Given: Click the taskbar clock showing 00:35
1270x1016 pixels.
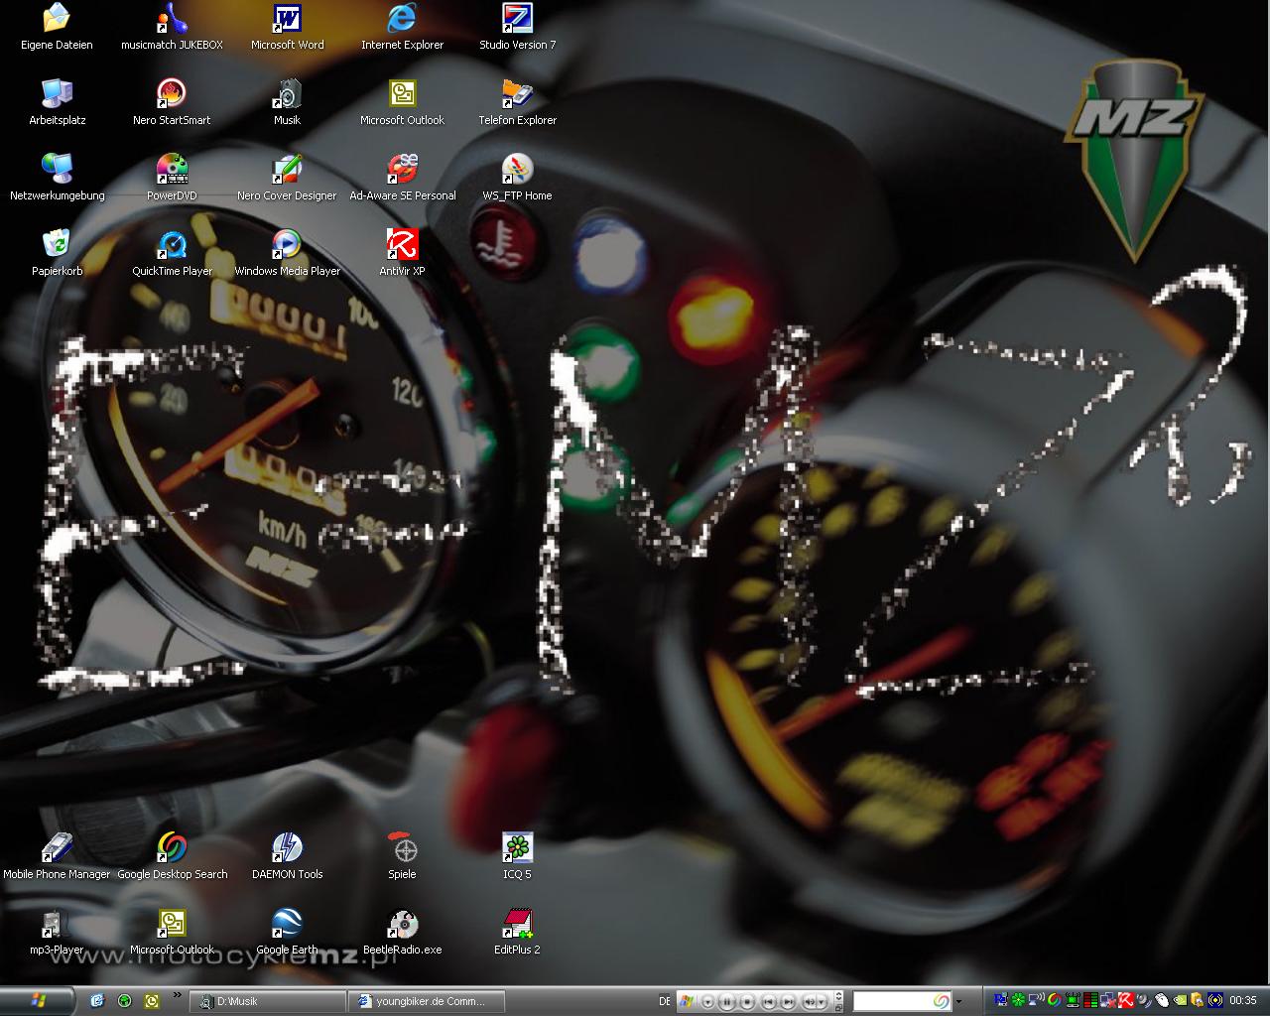Looking at the screenshot, I should point(1242,1001).
